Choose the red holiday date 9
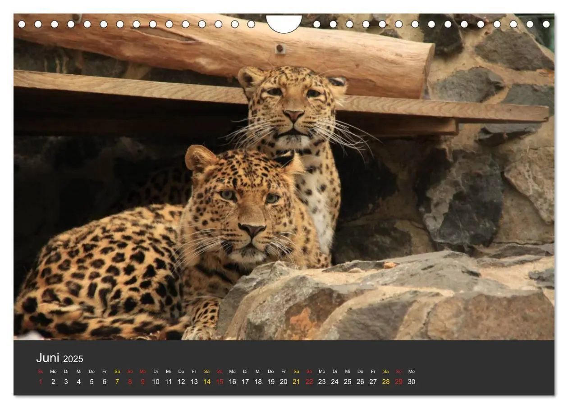The image size is (568, 409). (143, 382)
